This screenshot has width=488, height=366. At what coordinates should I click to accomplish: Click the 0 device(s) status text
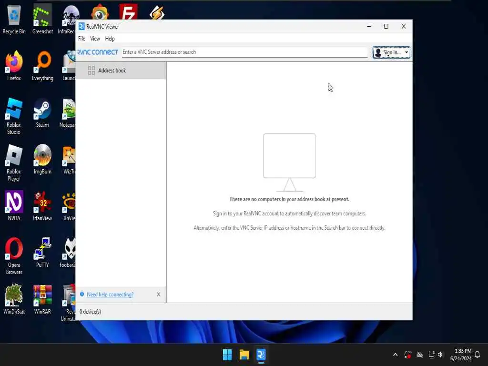tap(90, 312)
